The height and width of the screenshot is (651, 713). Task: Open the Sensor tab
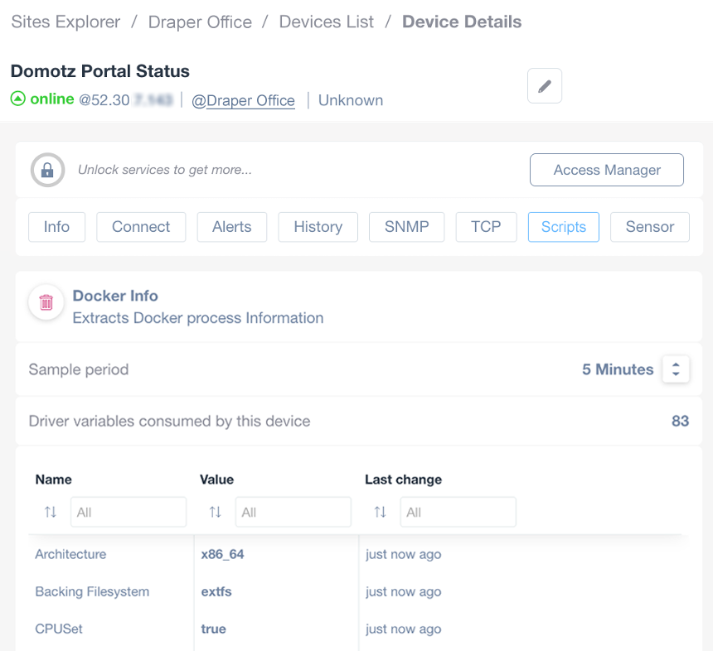tap(650, 227)
